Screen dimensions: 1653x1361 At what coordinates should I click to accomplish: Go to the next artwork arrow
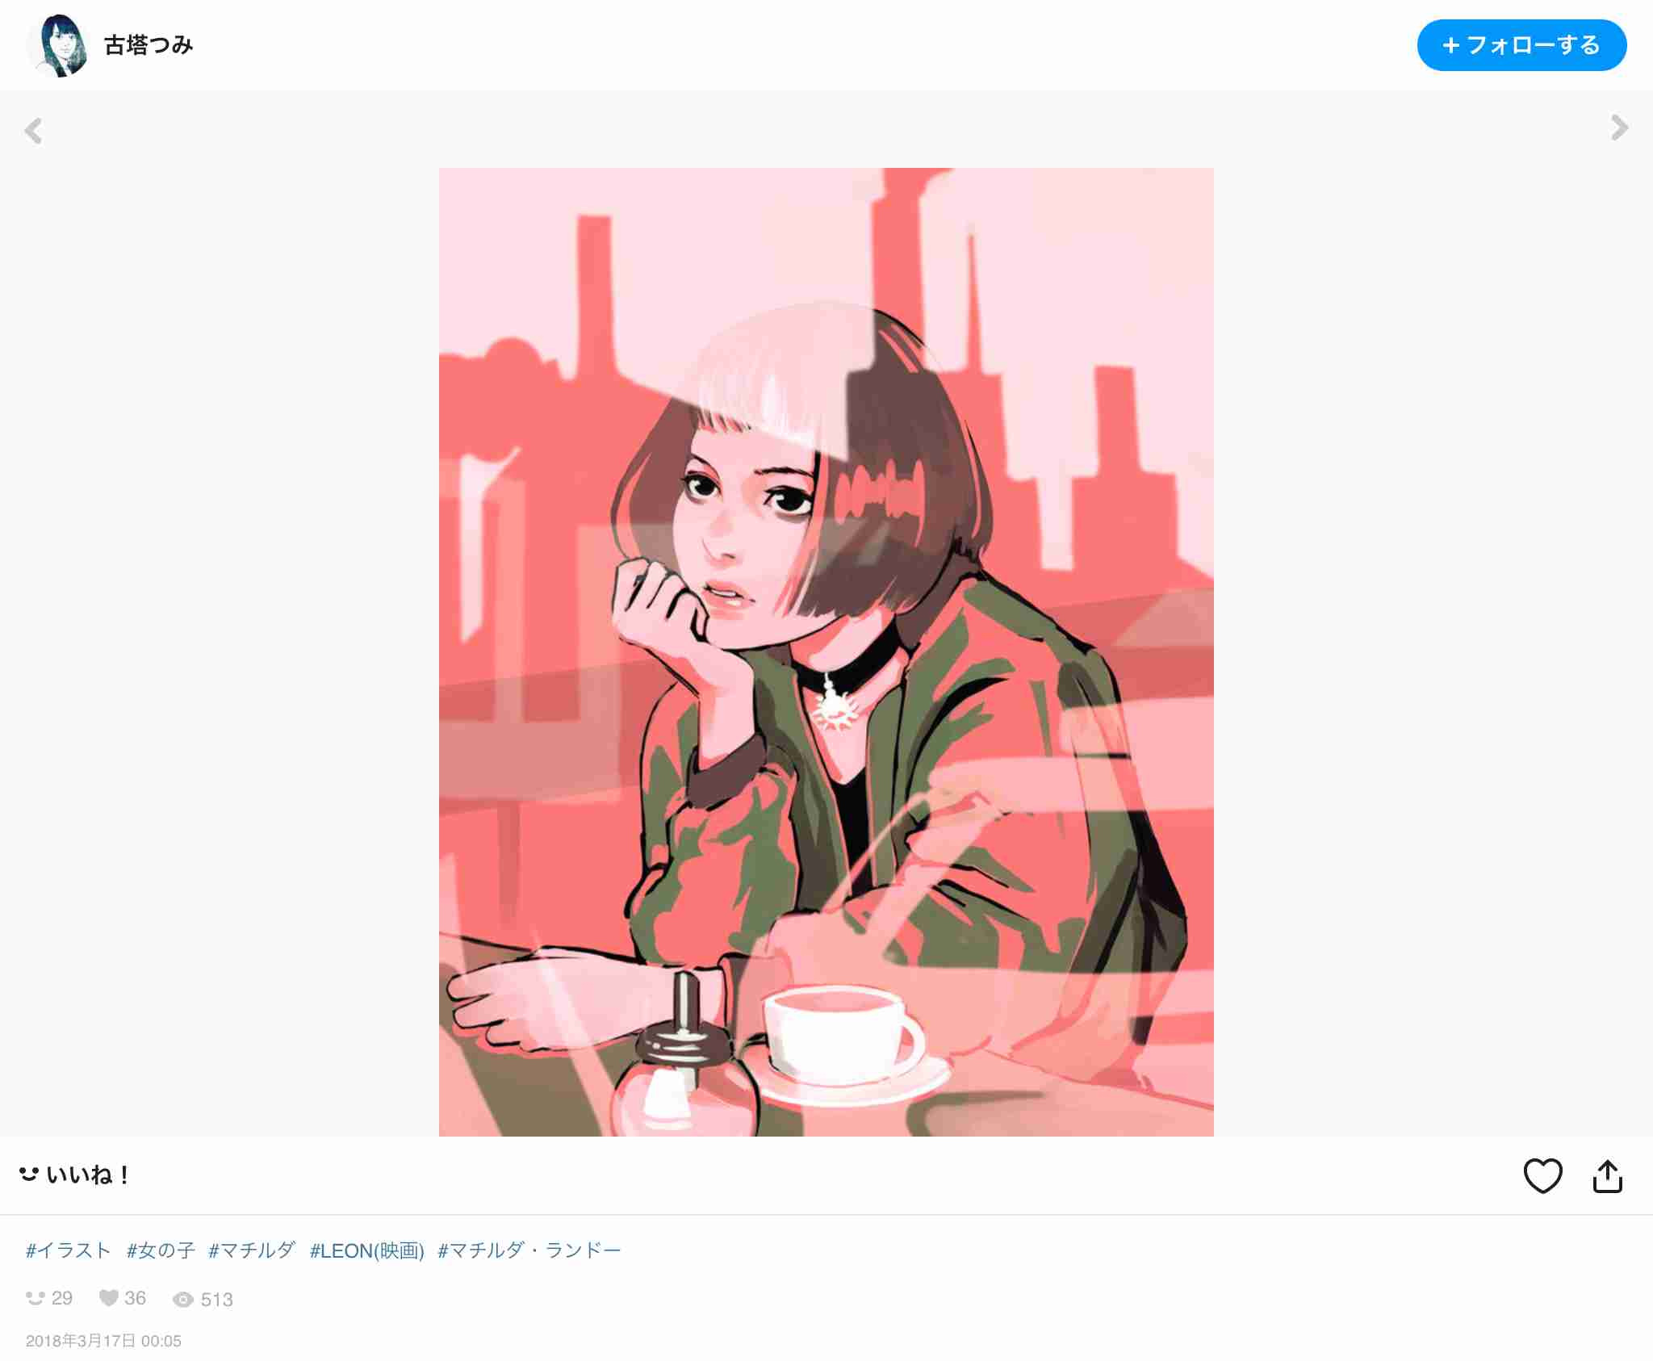point(1619,128)
